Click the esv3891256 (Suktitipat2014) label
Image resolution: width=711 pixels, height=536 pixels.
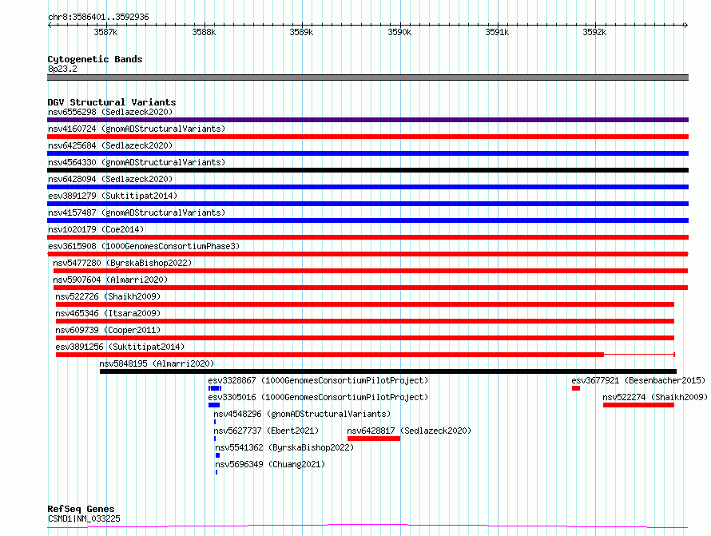click(x=120, y=347)
